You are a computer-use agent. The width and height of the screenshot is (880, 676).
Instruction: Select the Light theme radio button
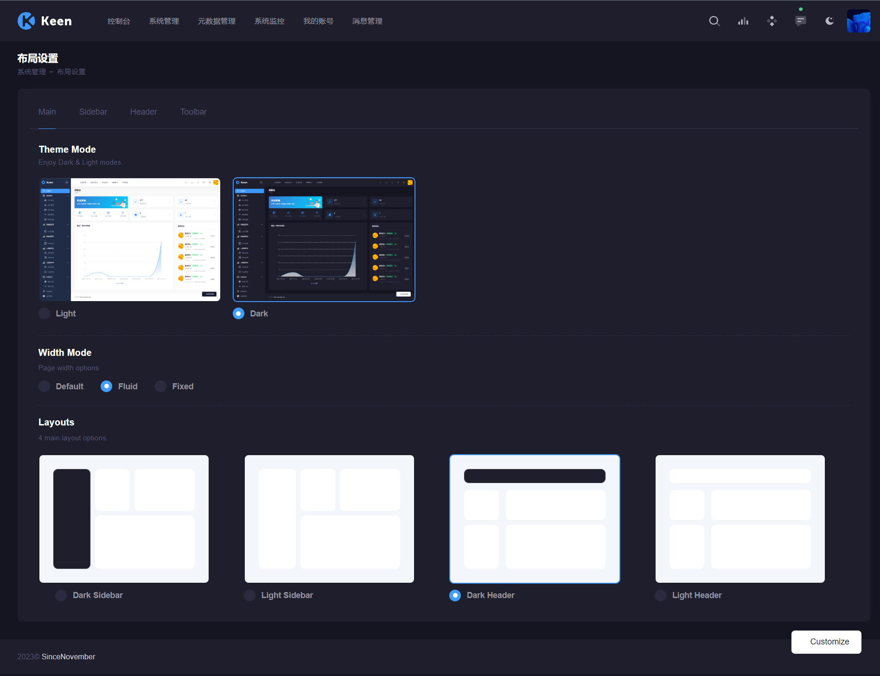point(45,314)
